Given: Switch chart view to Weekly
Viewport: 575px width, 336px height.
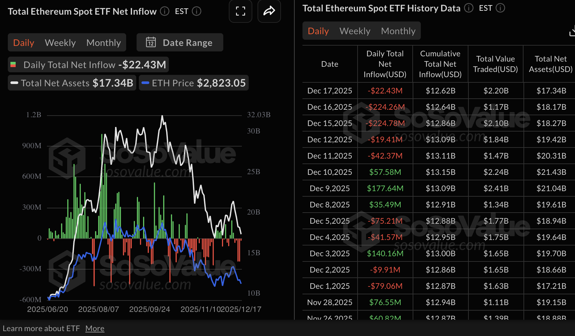Looking at the screenshot, I should (60, 42).
